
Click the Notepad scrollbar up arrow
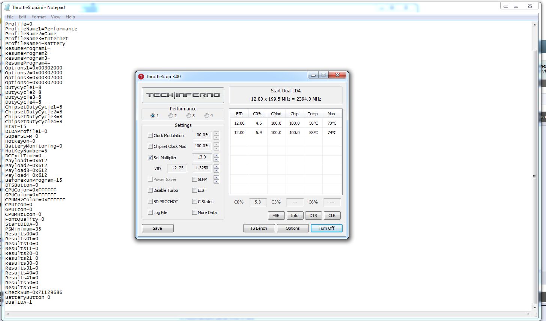534,25
